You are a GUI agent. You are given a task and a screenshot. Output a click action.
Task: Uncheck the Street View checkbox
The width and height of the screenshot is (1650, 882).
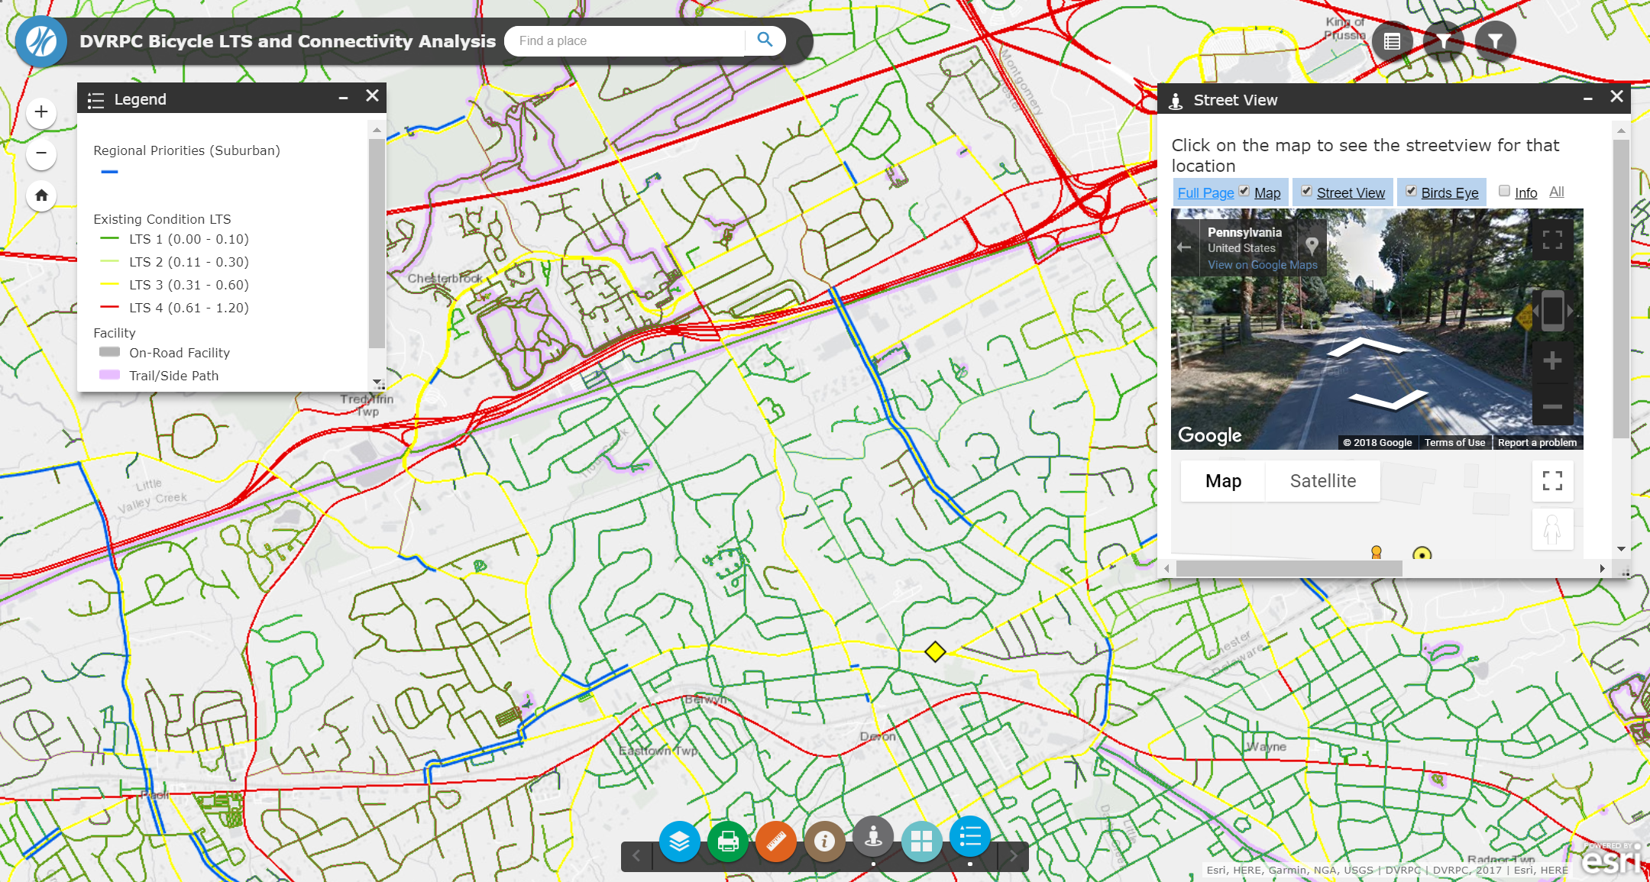point(1307,191)
